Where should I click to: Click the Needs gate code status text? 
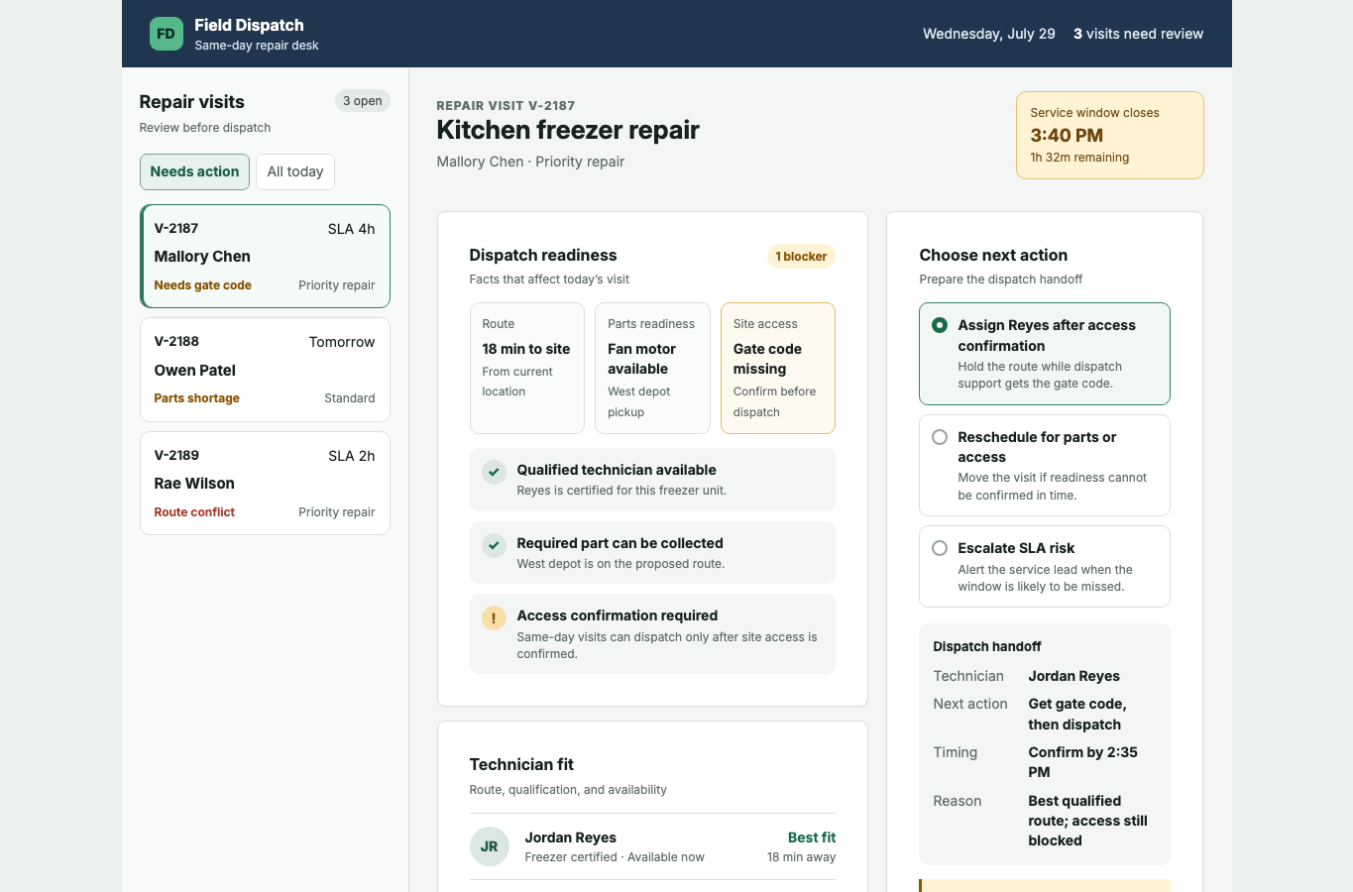pyautogui.click(x=202, y=285)
